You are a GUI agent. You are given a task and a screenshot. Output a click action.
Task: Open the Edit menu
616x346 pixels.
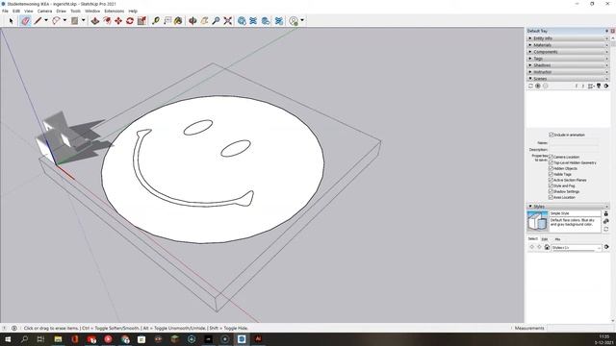tap(16, 11)
